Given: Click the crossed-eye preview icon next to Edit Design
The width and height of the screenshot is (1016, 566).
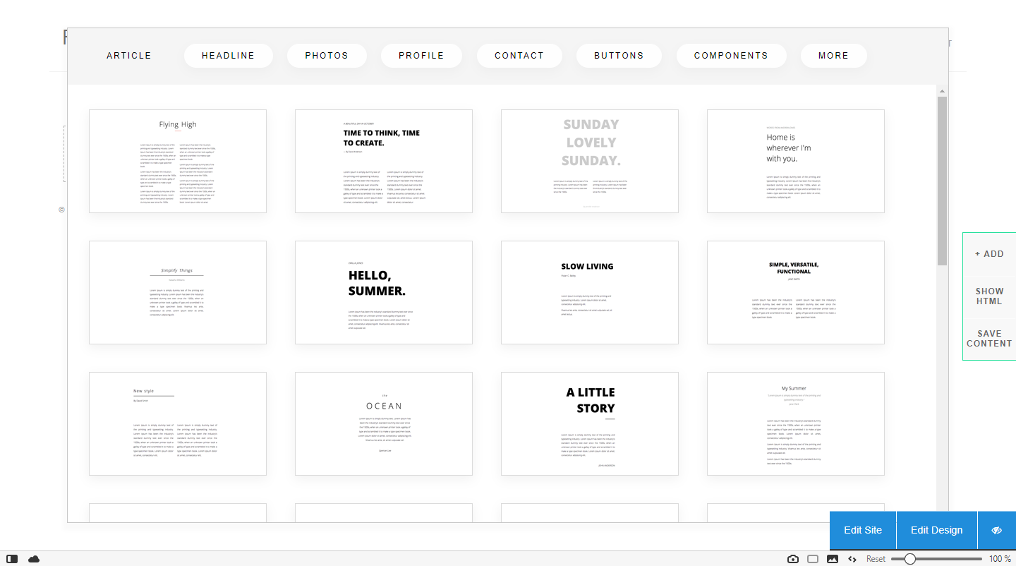Looking at the screenshot, I should [x=996, y=530].
